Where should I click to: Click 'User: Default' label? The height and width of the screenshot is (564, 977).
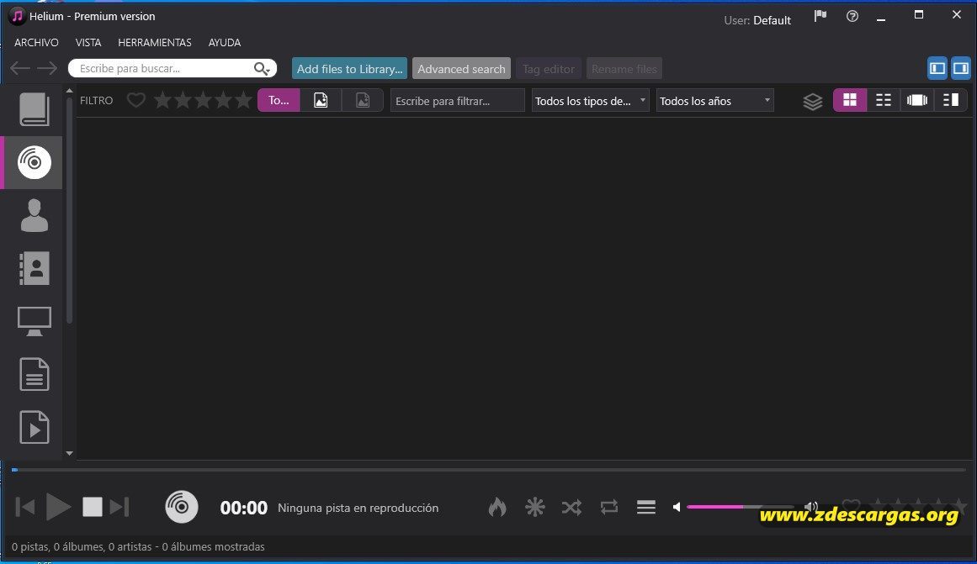[757, 20]
